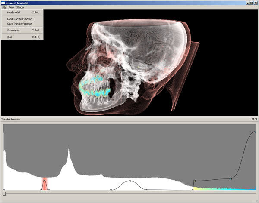Quit the application from File menu

pyautogui.click(x=10, y=37)
